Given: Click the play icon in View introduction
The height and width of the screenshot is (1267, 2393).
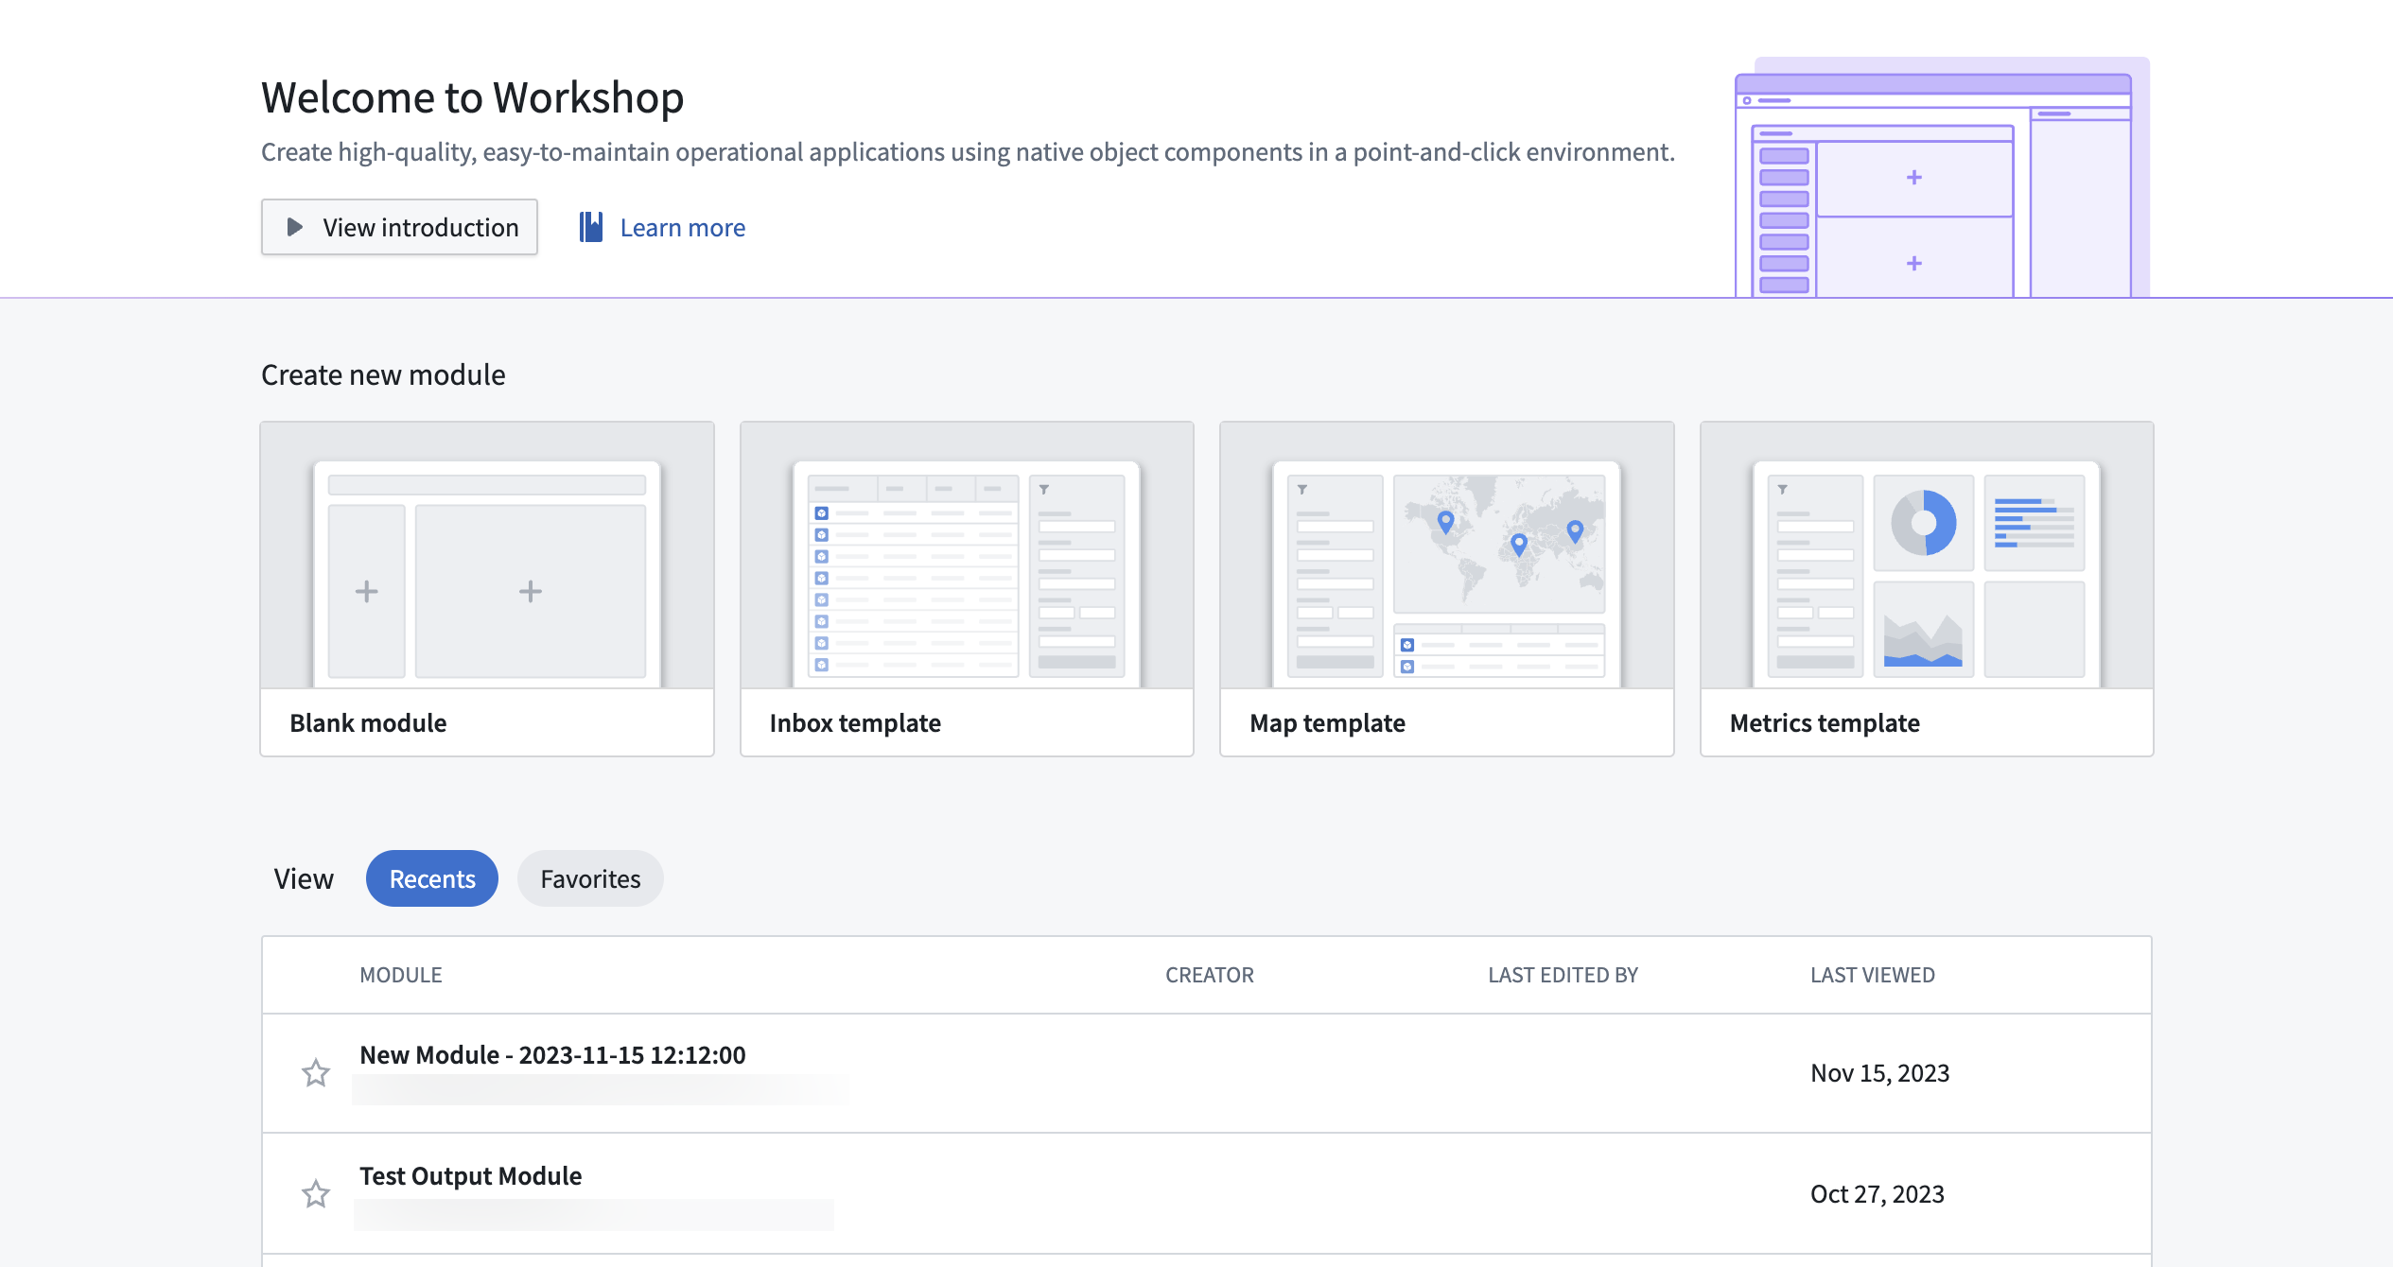Looking at the screenshot, I should click(294, 227).
